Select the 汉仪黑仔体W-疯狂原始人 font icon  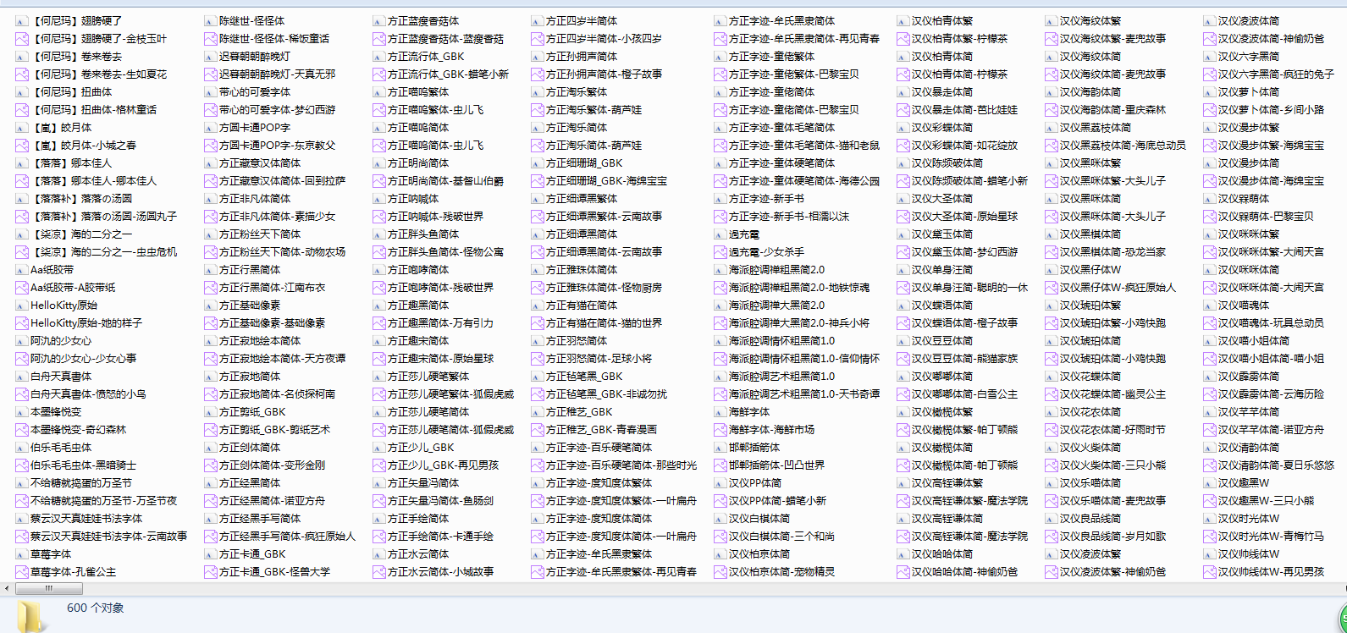(x=1052, y=288)
